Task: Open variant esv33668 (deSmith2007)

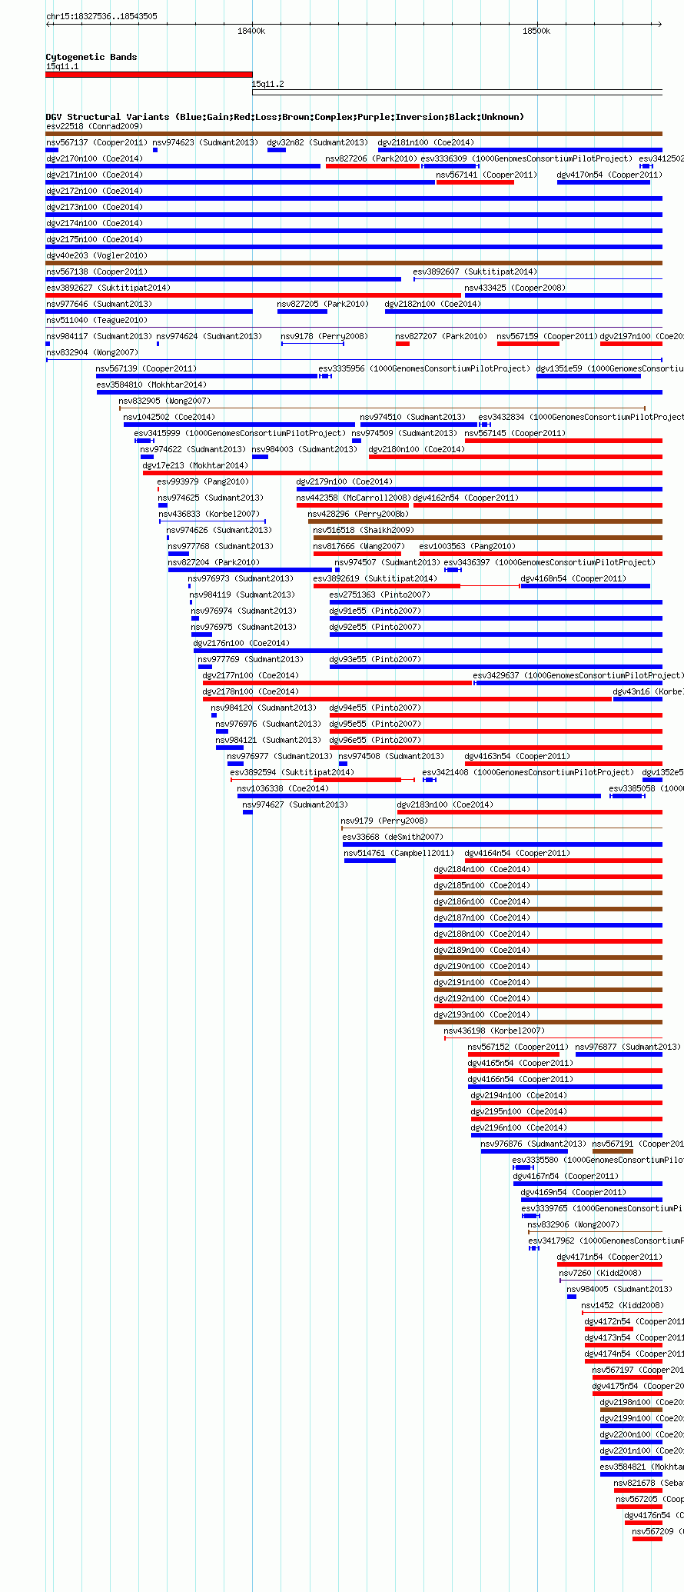Action: pos(393,837)
